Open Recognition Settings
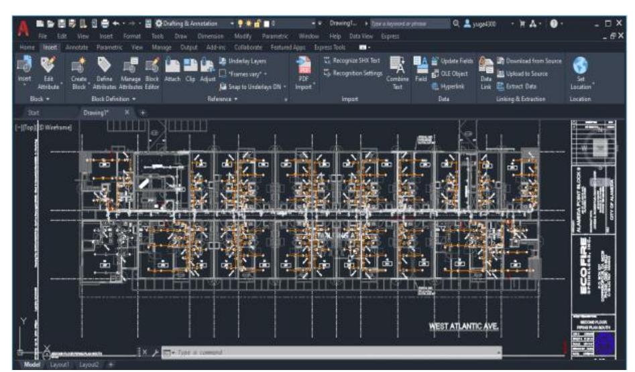The height and width of the screenshot is (372, 635). click(x=353, y=73)
